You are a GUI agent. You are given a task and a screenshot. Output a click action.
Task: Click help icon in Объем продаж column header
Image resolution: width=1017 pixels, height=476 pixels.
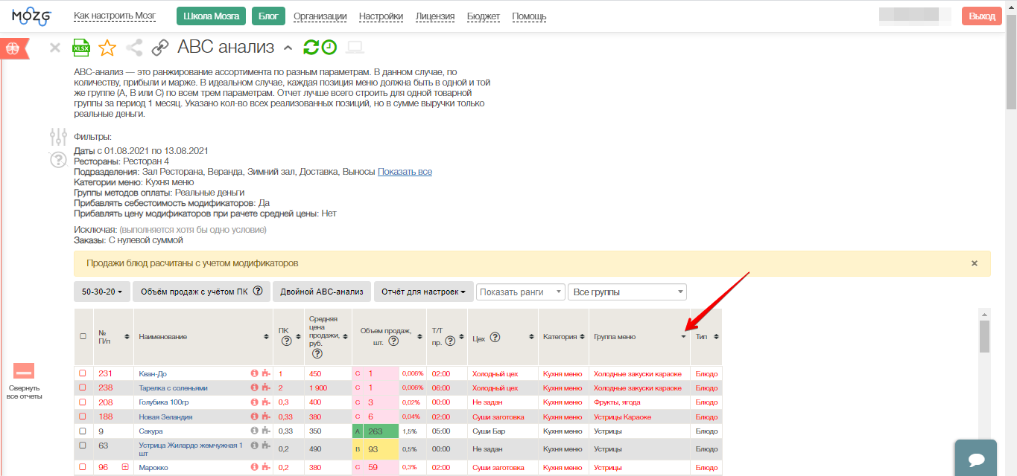tap(394, 341)
